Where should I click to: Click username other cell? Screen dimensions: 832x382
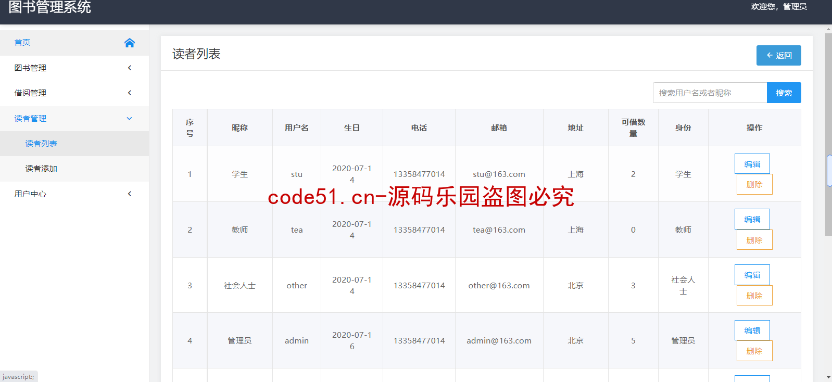(297, 285)
